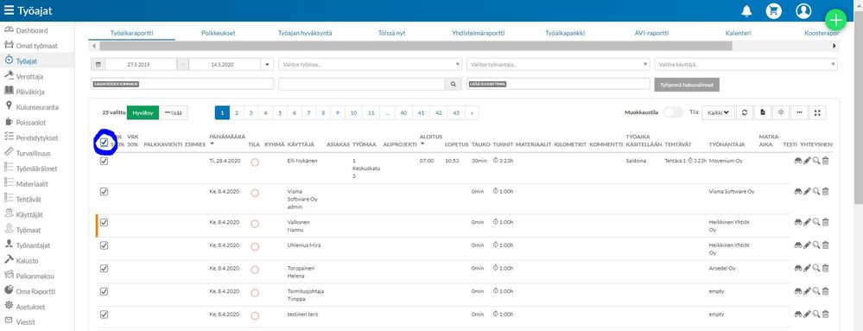Image resolution: width=863 pixels, height=331 pixels.
Task: Switch to Työajan hyväksyntä tab
Action: point(305,33)
